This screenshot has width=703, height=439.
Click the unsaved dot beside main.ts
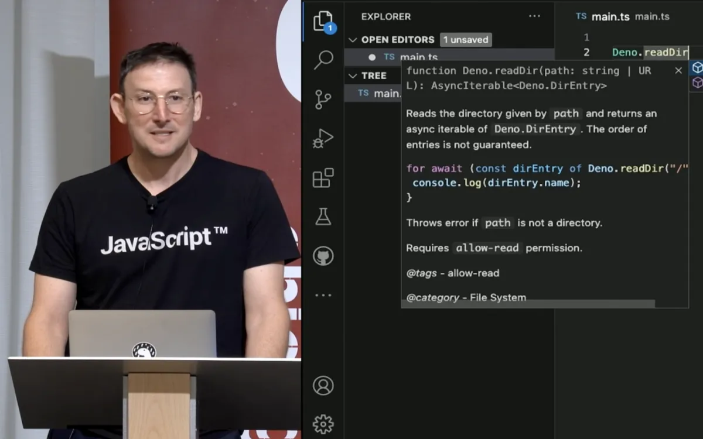[x=371, y=57]
